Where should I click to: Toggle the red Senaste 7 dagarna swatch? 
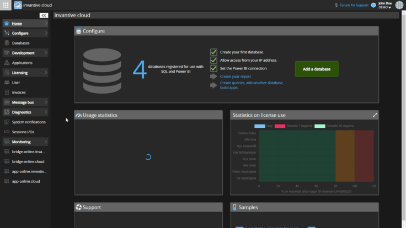click(x=280, y=126)
